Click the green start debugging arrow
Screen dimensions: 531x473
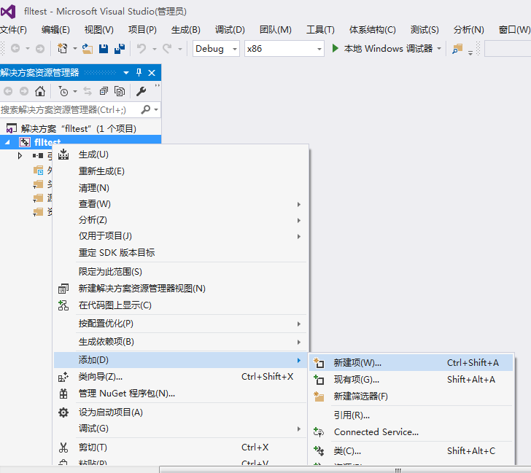336,48
